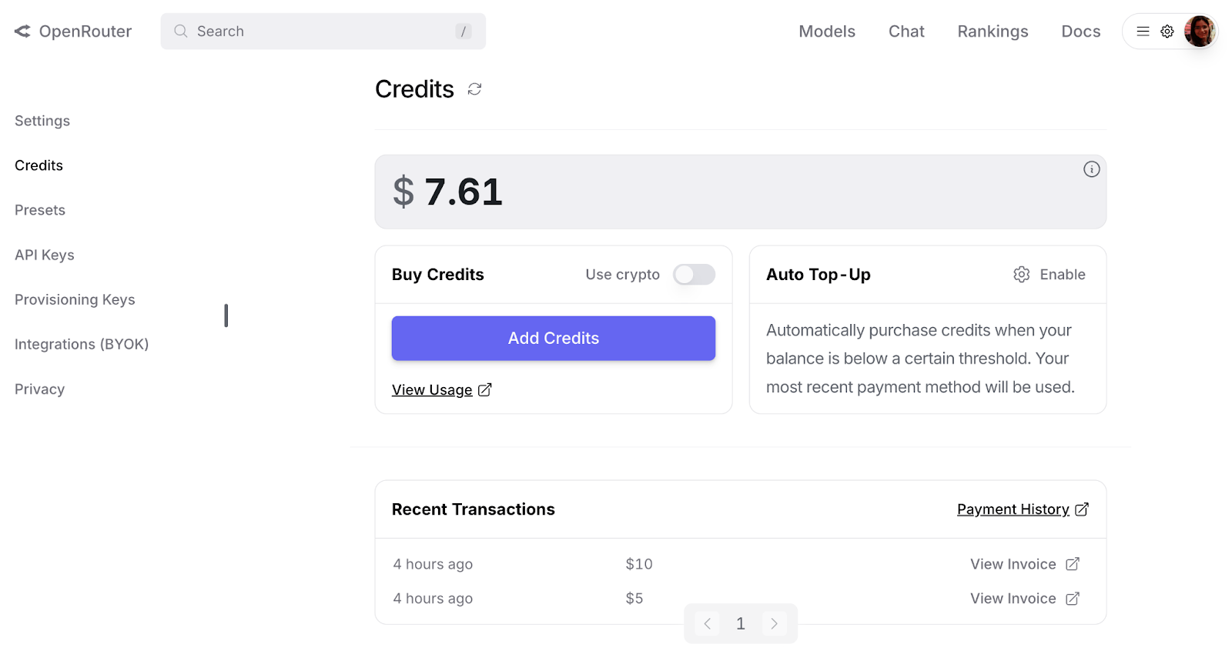Click the refresh credits icon
The image size is (1232, 651).
(x=474, y=89)
